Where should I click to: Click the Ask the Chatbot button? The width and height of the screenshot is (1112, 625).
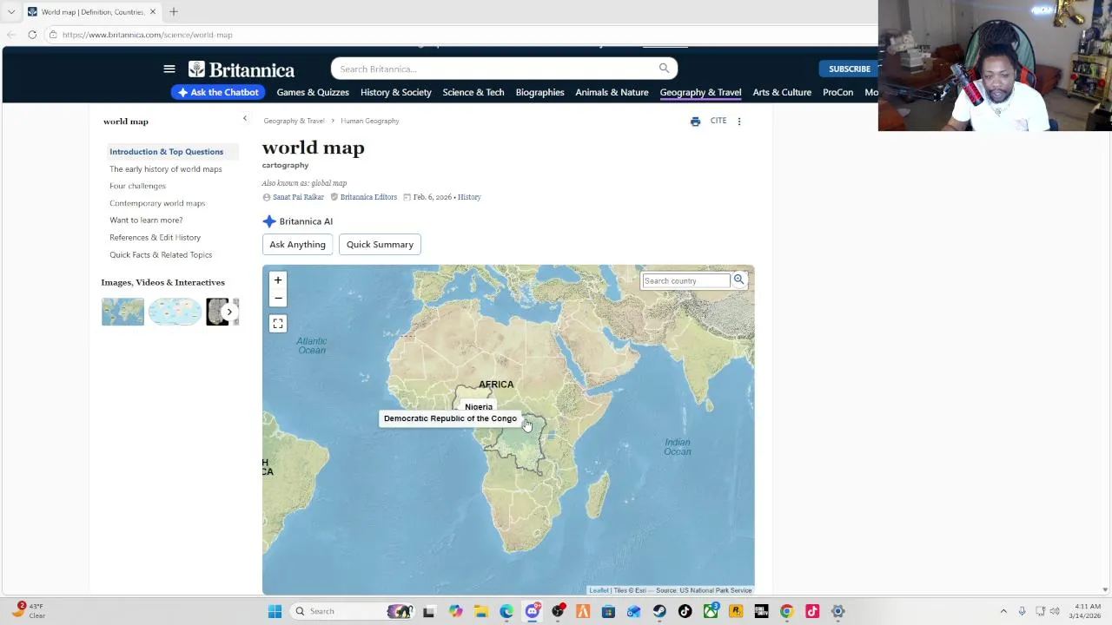coord(218,92)
